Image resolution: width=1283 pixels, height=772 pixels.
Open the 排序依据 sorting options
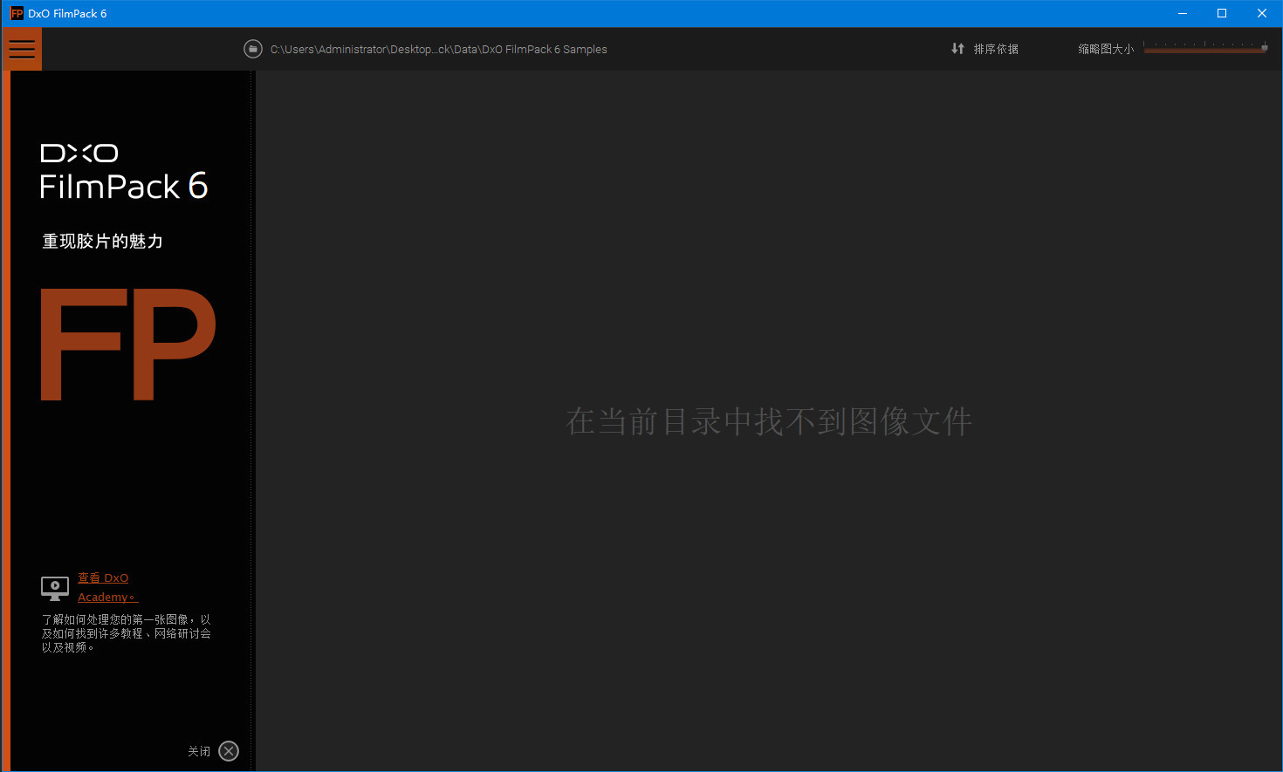point(995,48)
